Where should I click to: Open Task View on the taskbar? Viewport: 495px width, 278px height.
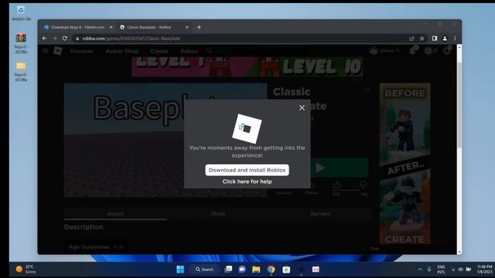228,270
